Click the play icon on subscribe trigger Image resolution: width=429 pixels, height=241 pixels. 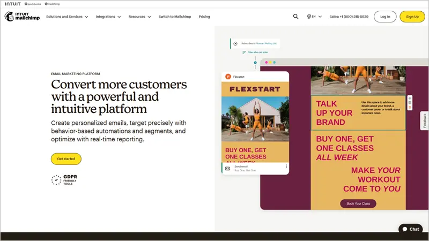[235, 43]
